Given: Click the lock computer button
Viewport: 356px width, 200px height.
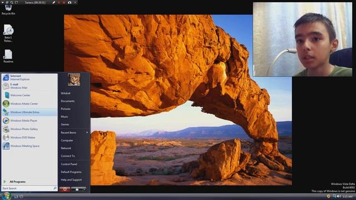Looking at the screenshot, I should [77, 189].
